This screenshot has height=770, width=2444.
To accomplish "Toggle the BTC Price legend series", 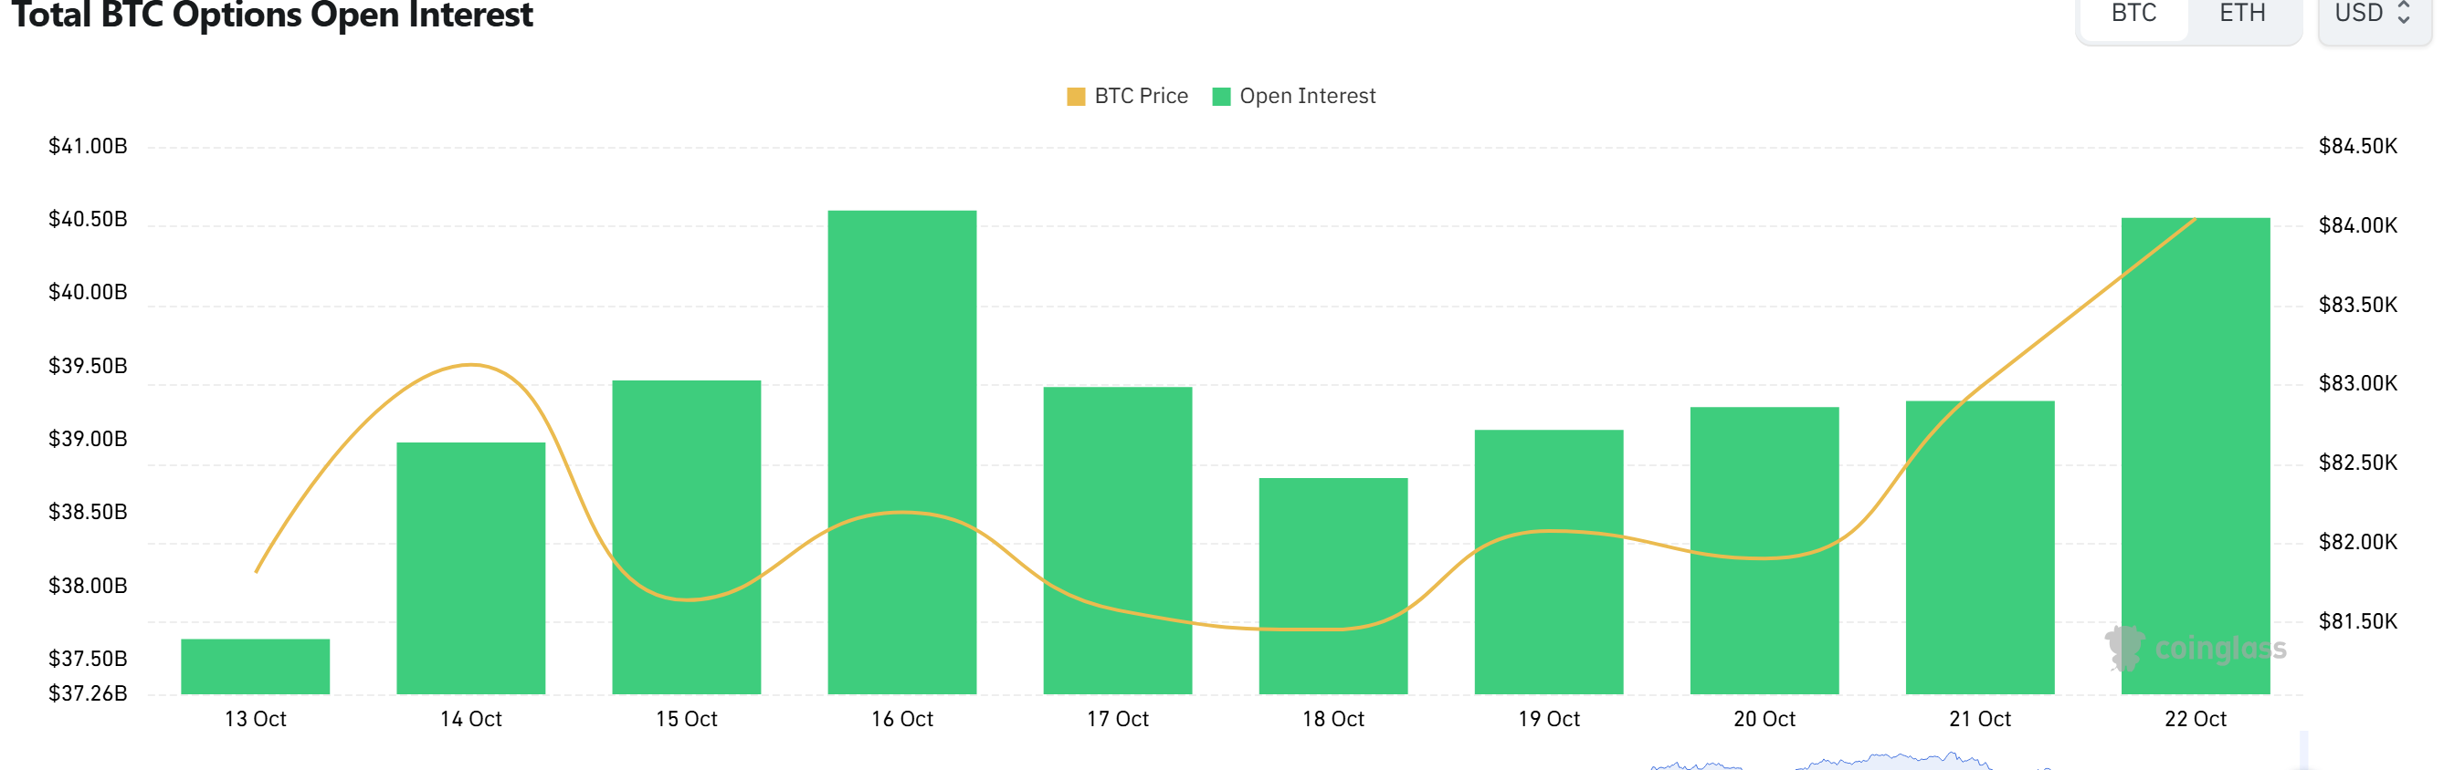I will pyautogui.click(x=1127, y=96).
